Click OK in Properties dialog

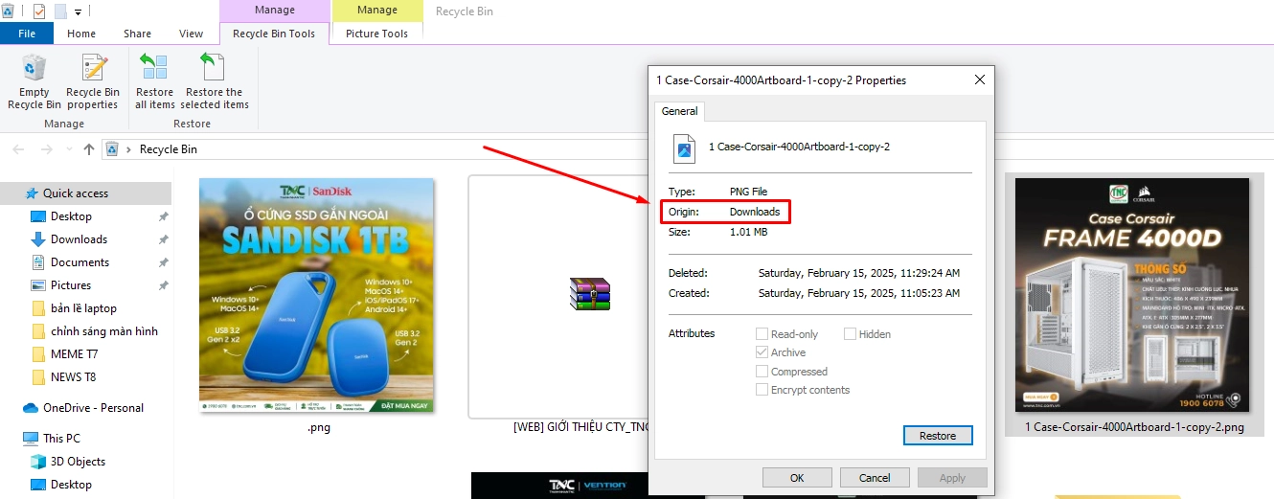coord(797,477)
